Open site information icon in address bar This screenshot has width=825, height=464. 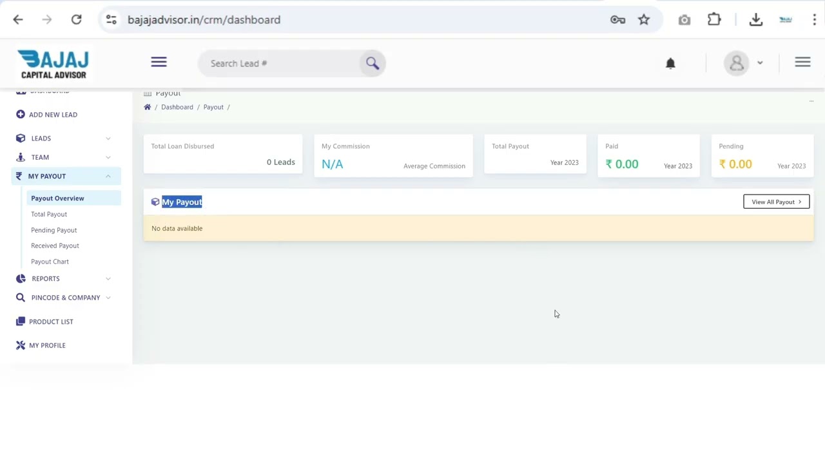coord(111,20)
